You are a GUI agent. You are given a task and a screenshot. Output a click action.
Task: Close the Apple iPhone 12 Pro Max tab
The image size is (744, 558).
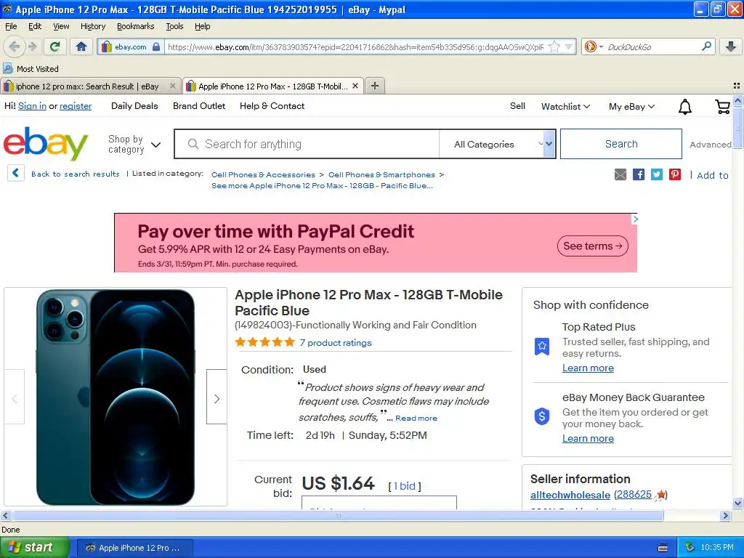(355, 86)
